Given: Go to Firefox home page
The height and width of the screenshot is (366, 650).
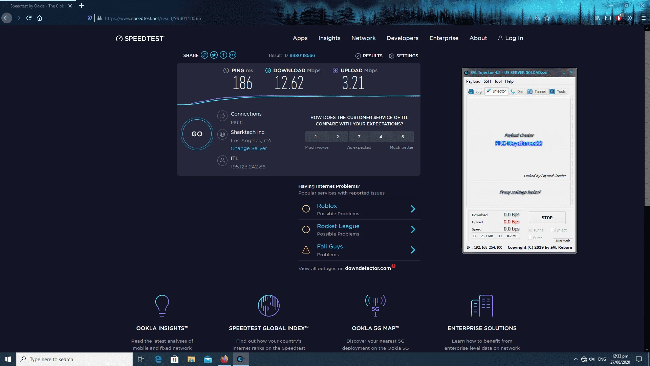Looking at the screenshot, I should click(x=40, y=18).
